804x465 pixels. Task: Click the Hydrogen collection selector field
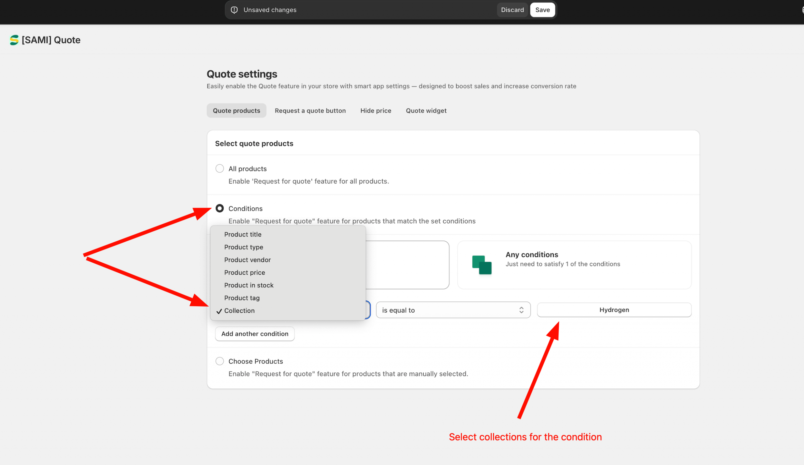[x=614, y=310]
